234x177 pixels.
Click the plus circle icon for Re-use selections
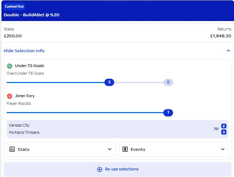coord(100,169)
